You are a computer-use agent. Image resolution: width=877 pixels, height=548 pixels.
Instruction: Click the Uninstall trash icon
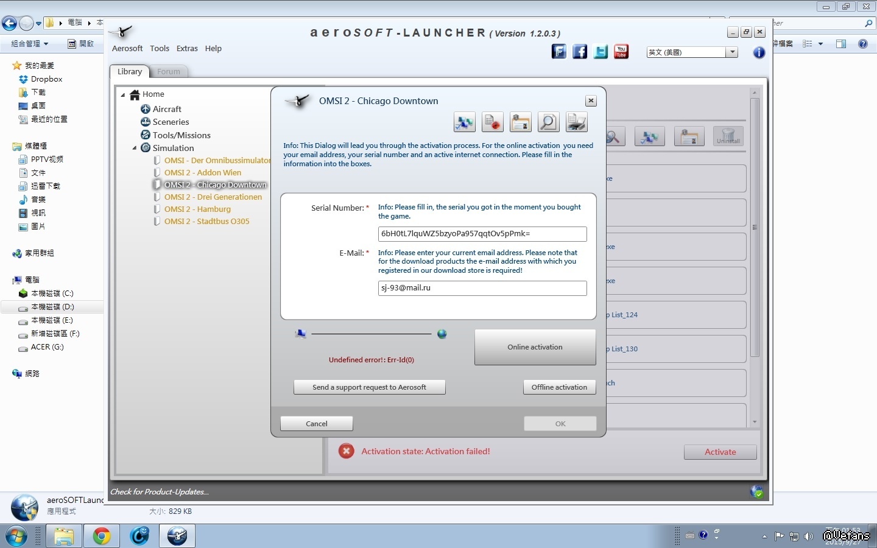click(728, 136)
